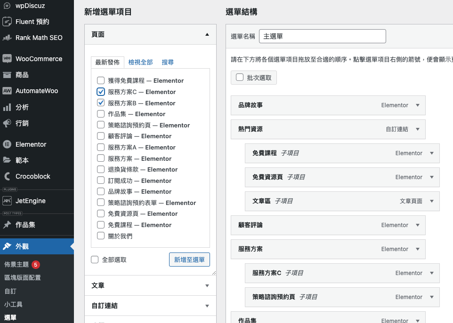Open wpDiscuz via its sidebar icon

[x=7, y=6]
